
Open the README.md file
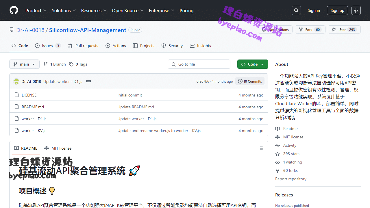tap(33, 107)
